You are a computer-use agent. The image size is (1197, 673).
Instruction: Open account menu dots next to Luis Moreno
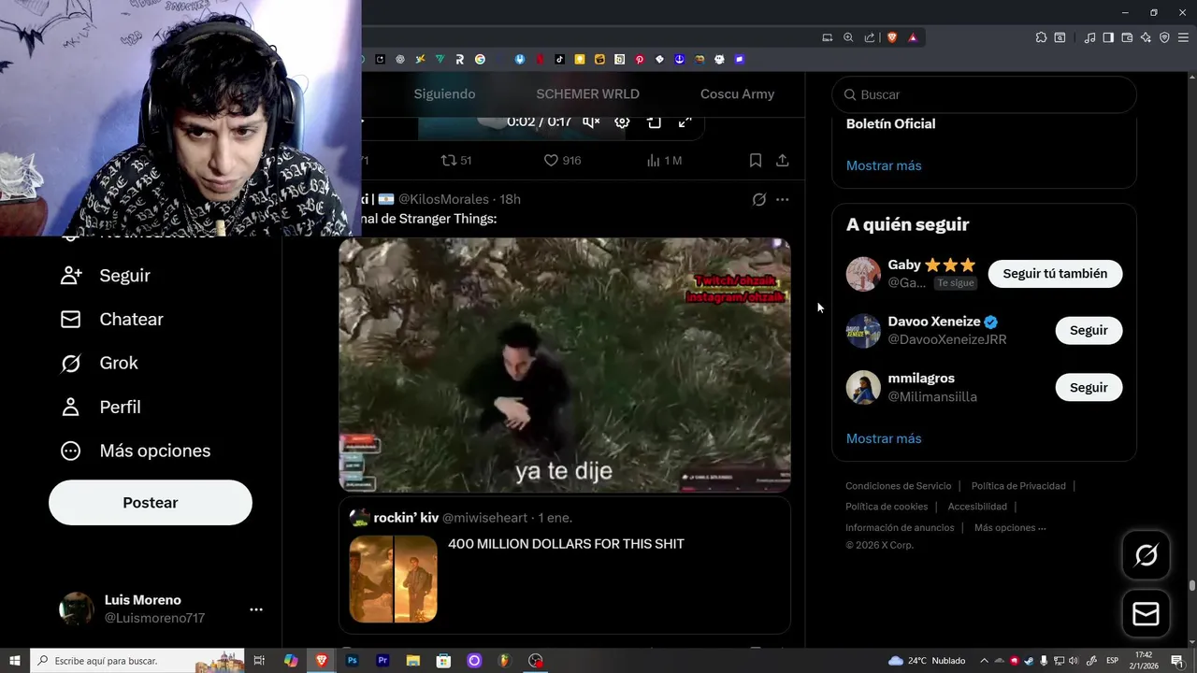pos(256,609)
